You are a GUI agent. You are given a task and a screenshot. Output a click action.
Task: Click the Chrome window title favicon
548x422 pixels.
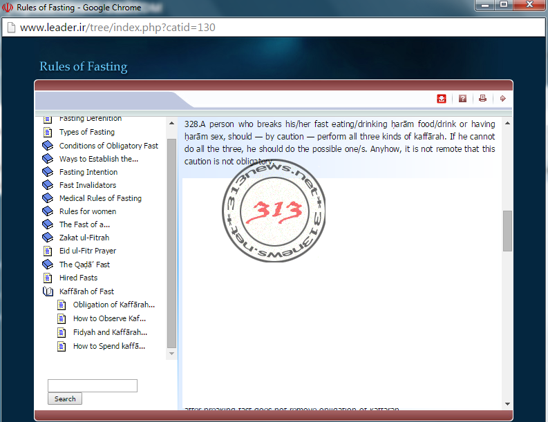(x=8, y=8)
